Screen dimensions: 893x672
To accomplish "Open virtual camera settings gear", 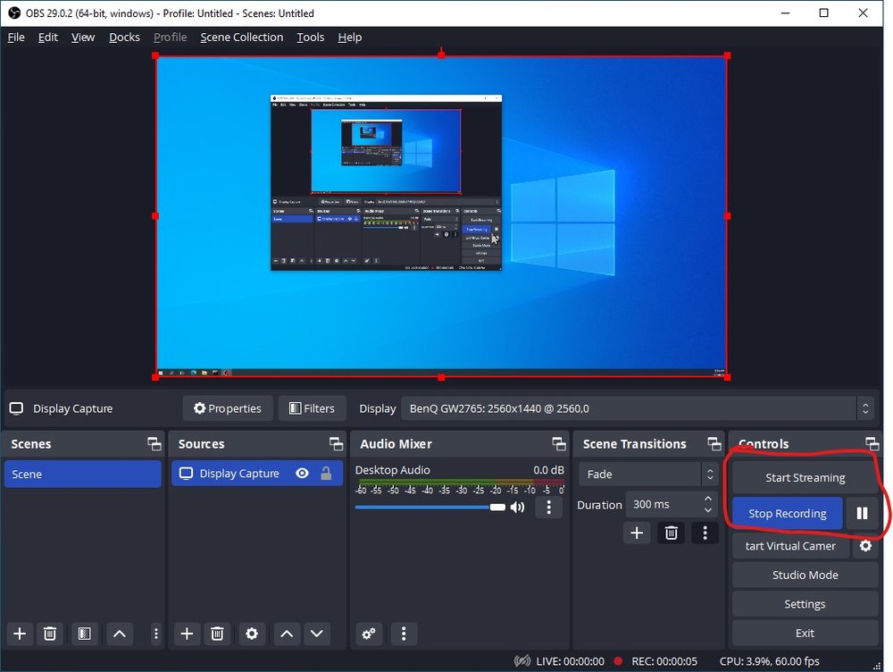I will pos(865,546).
